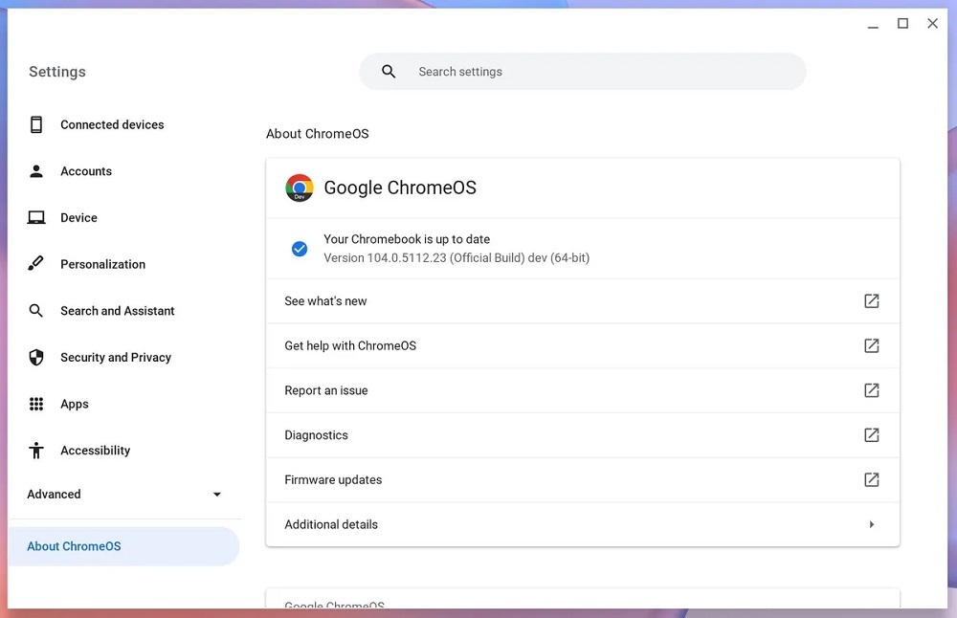Viewport: 957px width, 618px height.
Task: Click the magnifier icon in search bar
Action: (389, 72)
